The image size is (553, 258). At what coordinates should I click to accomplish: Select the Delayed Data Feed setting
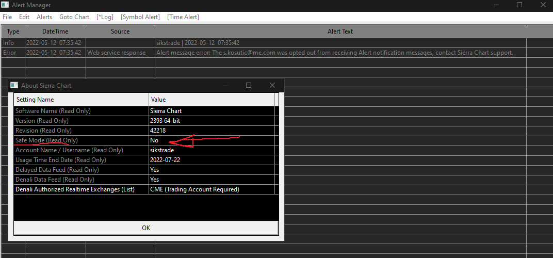click(81, 170)
